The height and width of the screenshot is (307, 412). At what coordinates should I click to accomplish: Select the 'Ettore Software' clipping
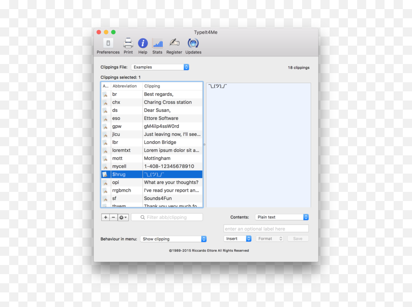click(x=161, y=118)
